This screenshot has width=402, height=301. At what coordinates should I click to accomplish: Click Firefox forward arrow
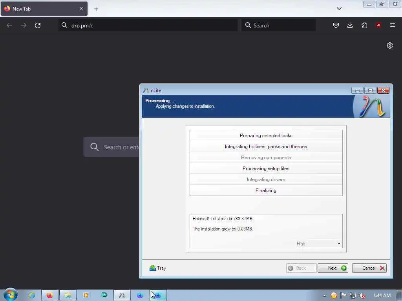click(x=23, y=25)
